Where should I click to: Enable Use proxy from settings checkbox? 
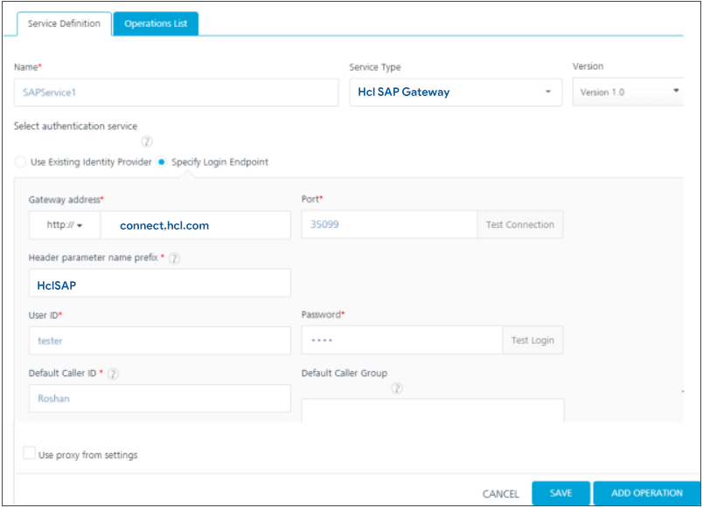(30, 454)
